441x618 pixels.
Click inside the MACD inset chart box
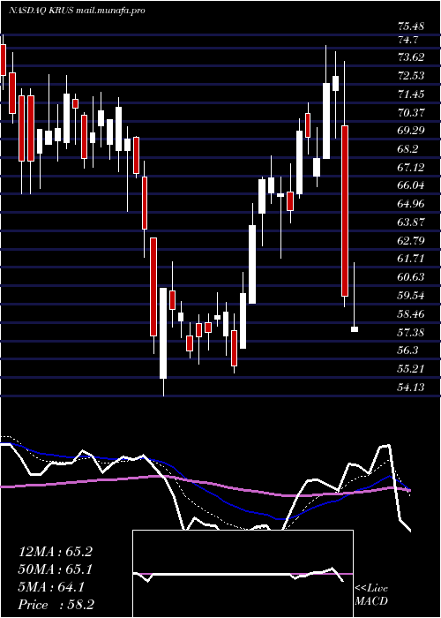(x=243, y=574)
